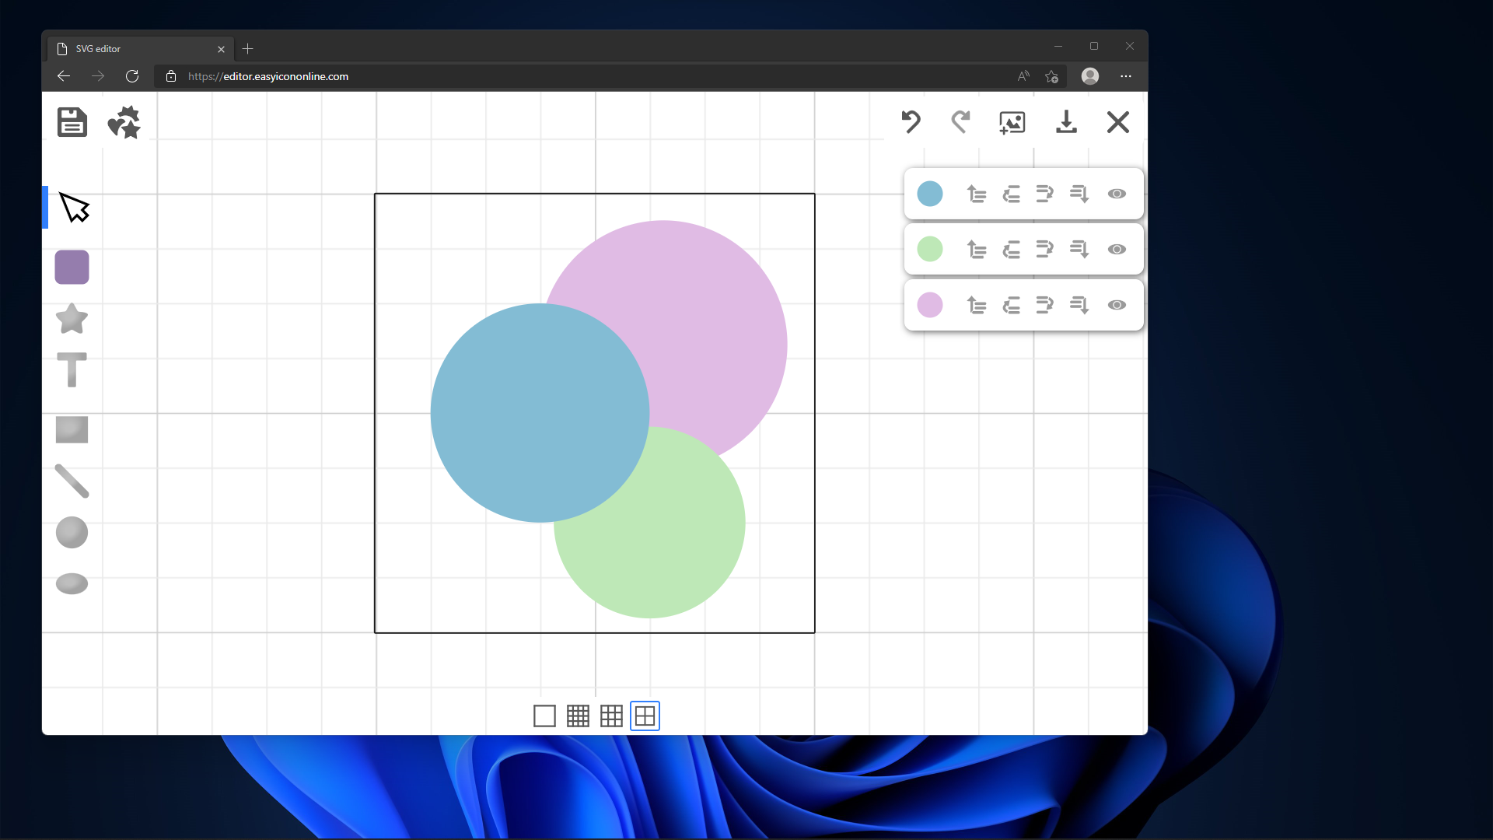
Task: Bring the green circle layer to front
Action: [x=977, y=250]
